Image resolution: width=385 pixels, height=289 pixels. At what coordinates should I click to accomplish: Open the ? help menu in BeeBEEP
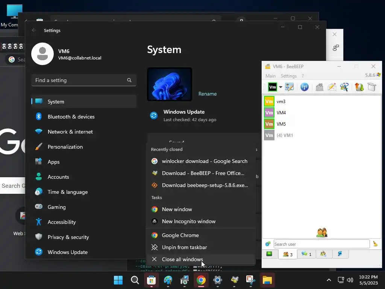point(303,76)
